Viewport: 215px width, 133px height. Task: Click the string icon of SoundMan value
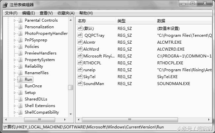click(80, 83)
